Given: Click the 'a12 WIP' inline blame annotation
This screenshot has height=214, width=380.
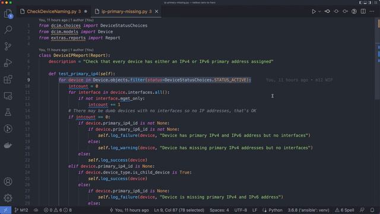Looking at the screenshot, I should coord(324,80).
